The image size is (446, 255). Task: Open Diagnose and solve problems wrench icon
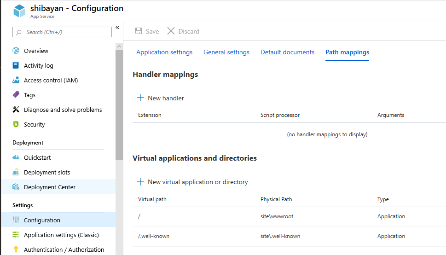[x=16, y=110]
